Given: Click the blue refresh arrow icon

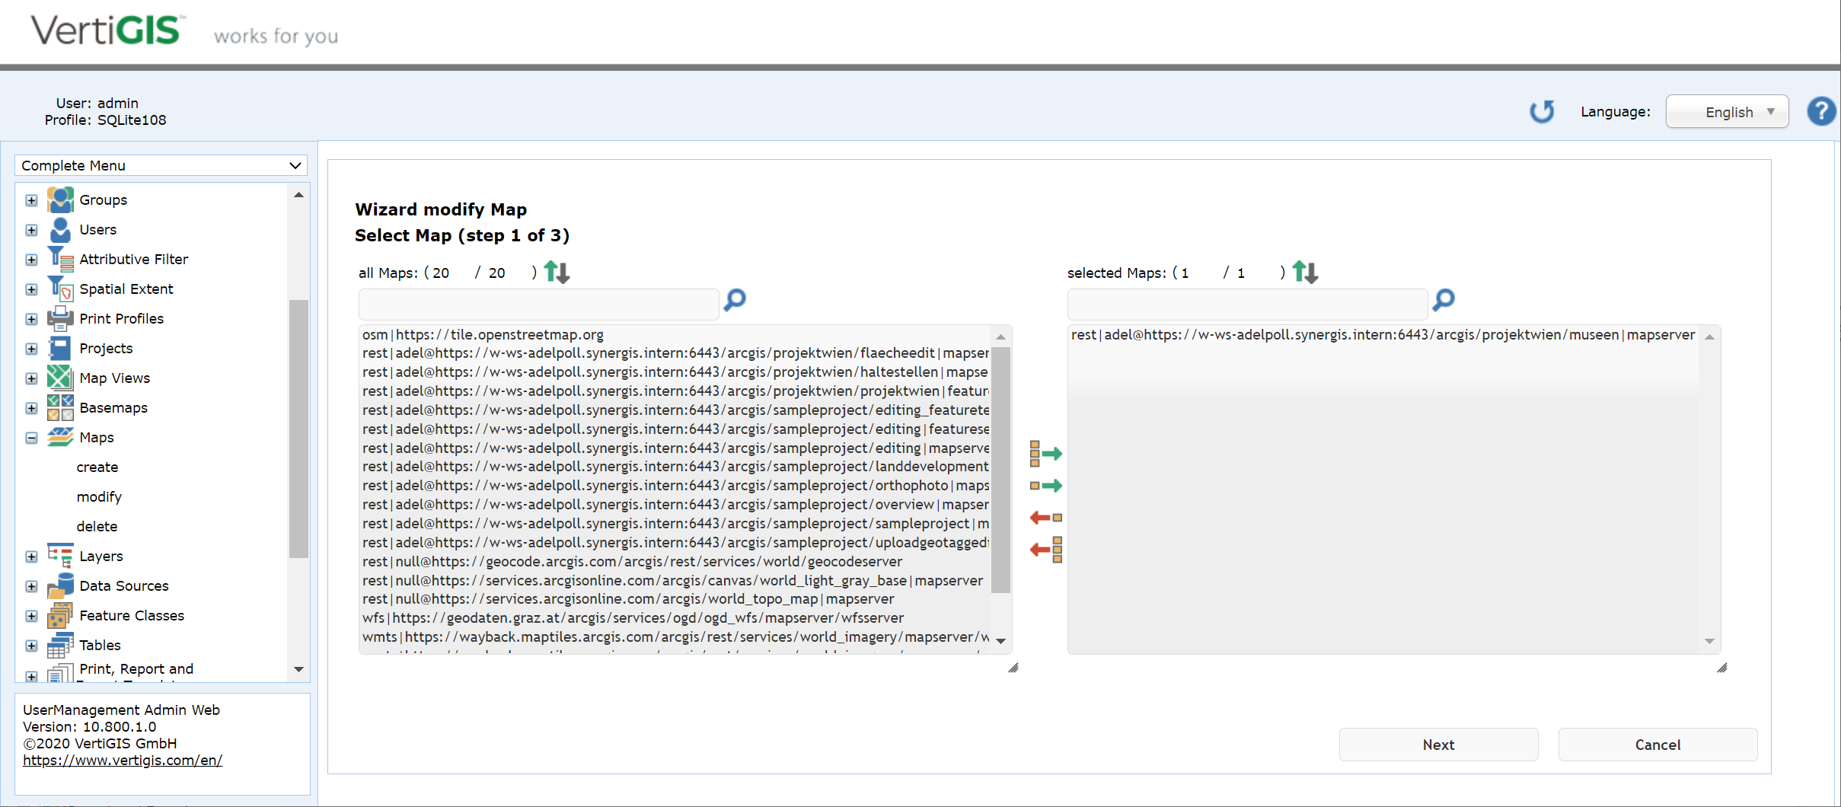Looking at the screenshot, I should (x=1542, y=112).
